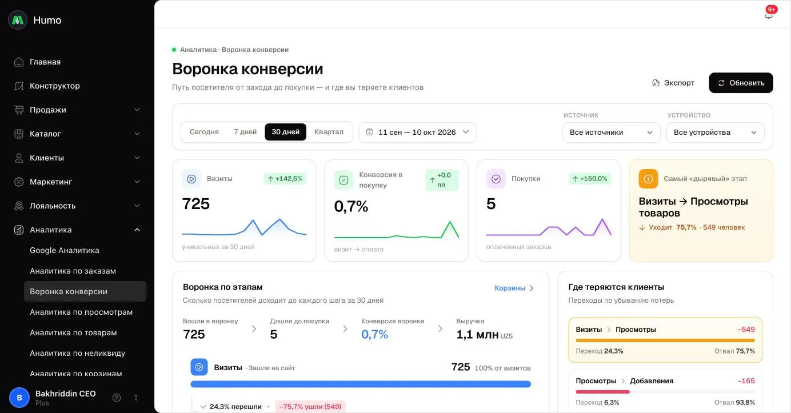The height and width of the screenshot is (413, 791).
Task: Click the Конверсия в покупку card icon
Action: pyautogui.click(x=343, y=179)
